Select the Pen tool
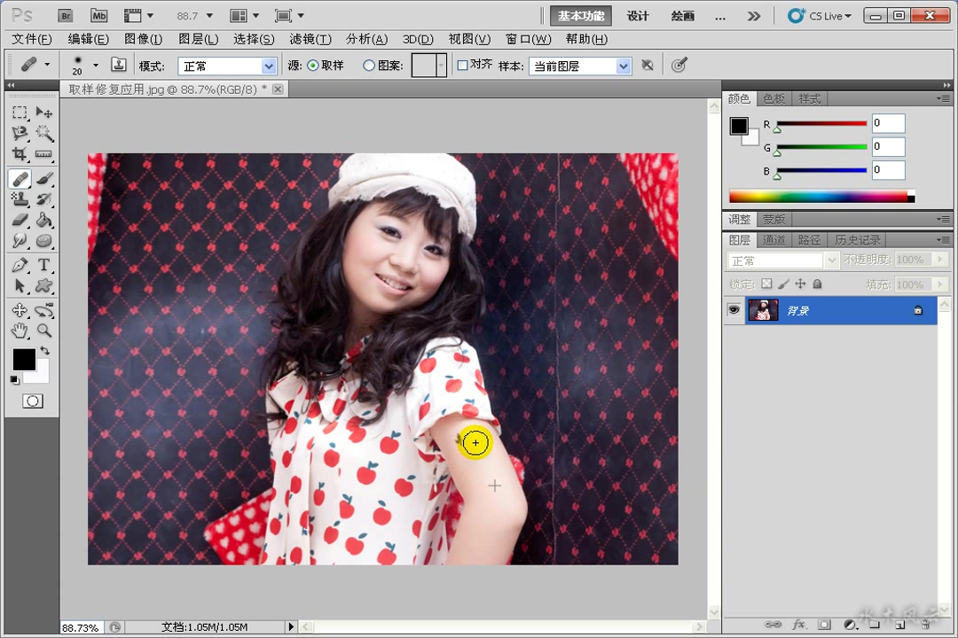 [x=20, y=263]
